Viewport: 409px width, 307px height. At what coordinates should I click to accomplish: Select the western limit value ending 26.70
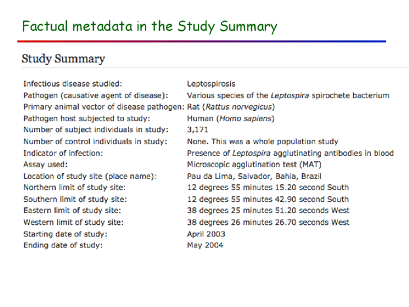(269, 222)
